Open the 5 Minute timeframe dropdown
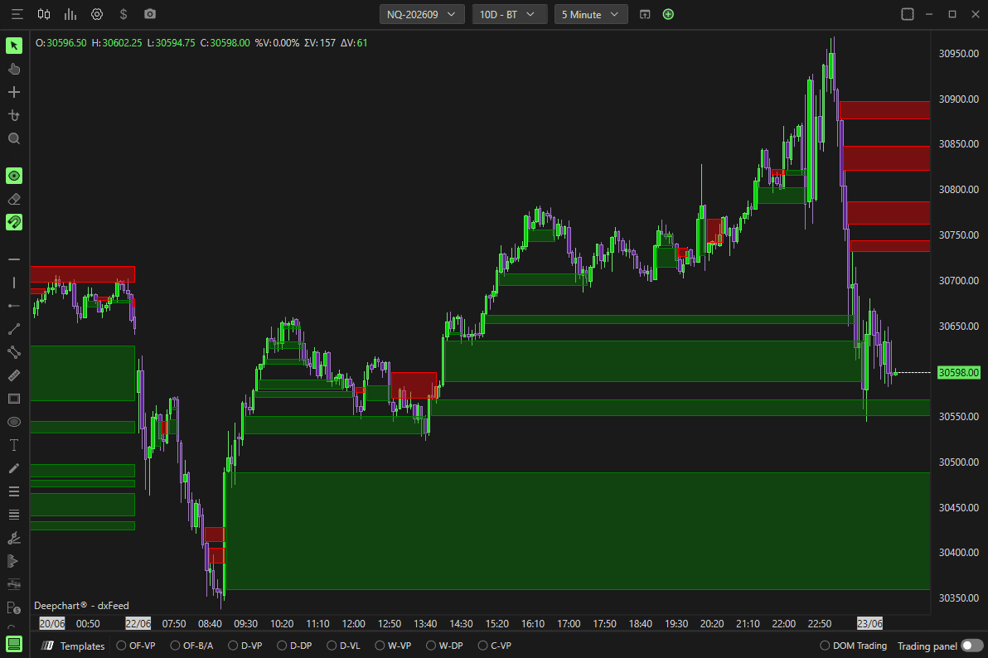Viewport: 988px width, 658px height. click(591, 14)
